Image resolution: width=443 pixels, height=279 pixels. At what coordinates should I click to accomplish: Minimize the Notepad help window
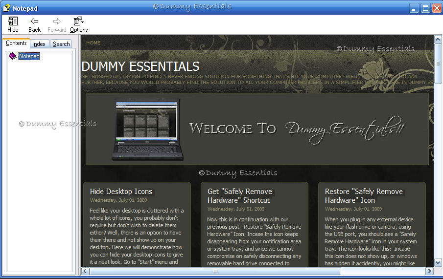414,8
